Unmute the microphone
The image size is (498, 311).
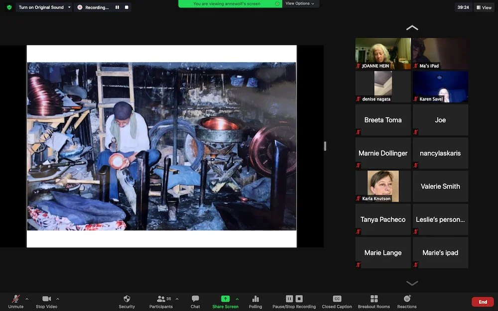point(15,302)
